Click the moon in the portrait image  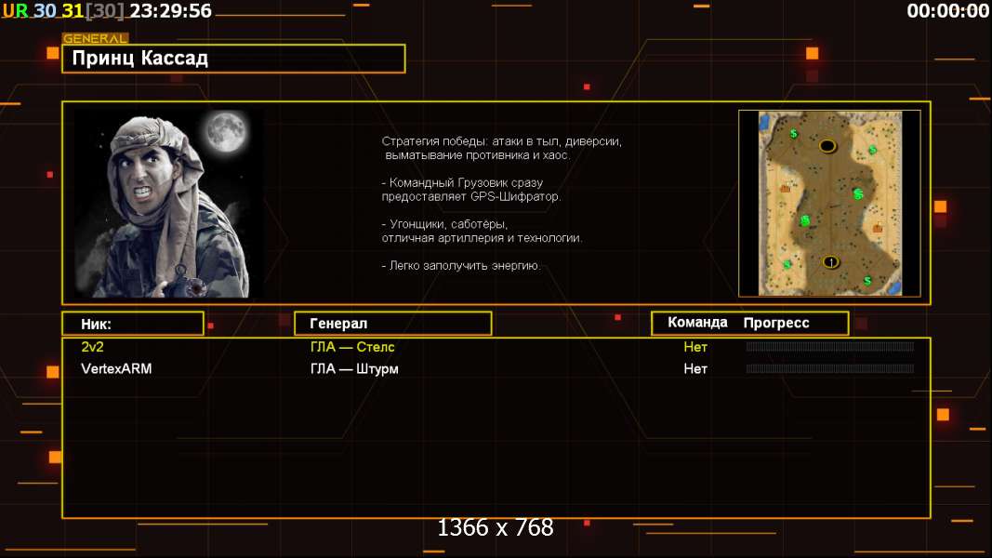(x=226, y=131)
